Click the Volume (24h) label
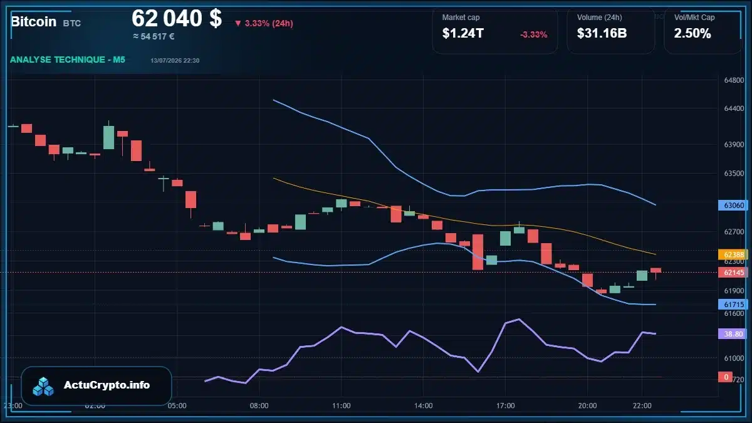Screen dimensions: 752x423 tap(598, 18)
